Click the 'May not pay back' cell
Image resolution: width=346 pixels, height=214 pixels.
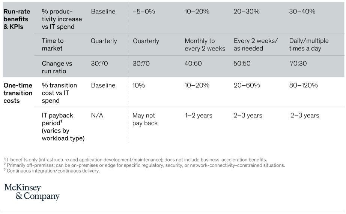tap(145, 119)
